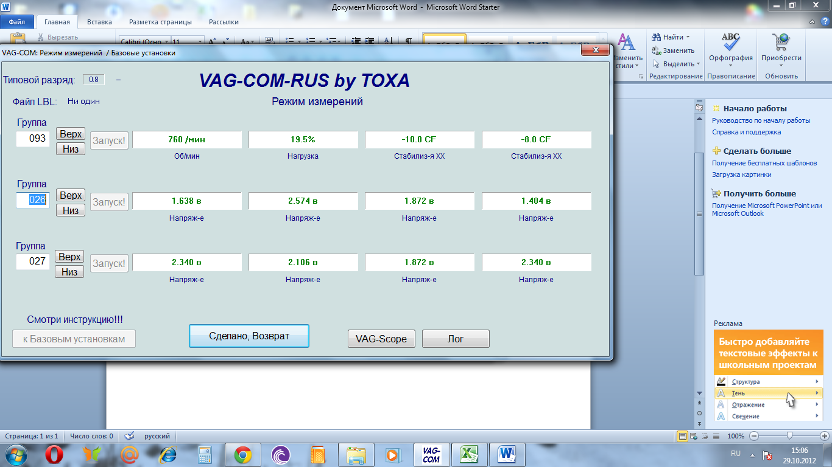
Task: Expand the Тень text effect submenu
Action: [817, 393]
